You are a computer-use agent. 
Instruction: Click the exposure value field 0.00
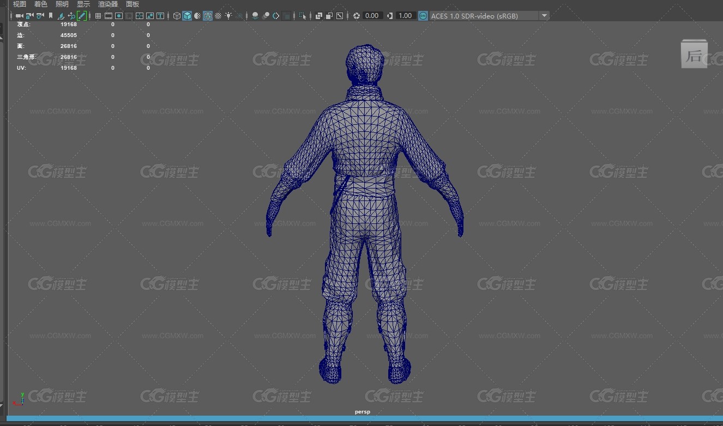point(372,16)
